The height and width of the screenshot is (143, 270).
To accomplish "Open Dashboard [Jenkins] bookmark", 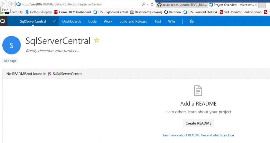I will click(146, 12).
